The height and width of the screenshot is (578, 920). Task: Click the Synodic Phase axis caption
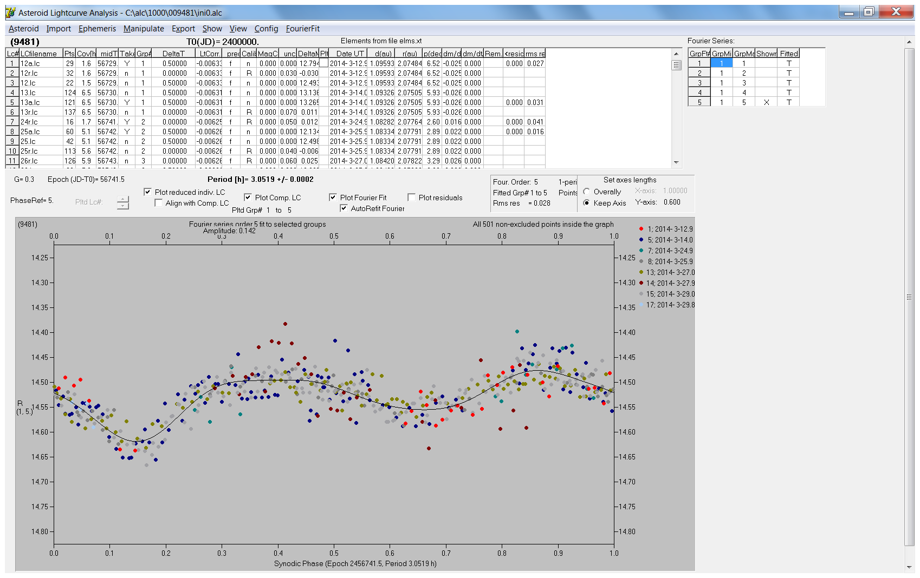355,563
